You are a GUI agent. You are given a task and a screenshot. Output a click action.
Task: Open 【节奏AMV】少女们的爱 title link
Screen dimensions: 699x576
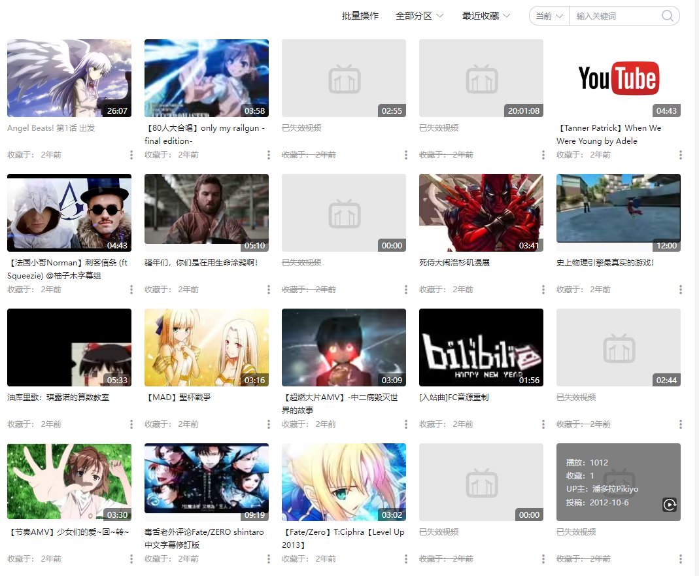pos(68,532)
